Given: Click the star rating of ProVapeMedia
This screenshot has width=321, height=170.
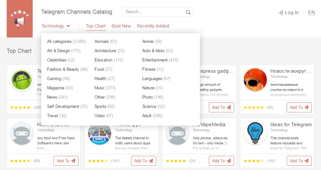Looking at the screenshot, I should (x=176, y=161).
